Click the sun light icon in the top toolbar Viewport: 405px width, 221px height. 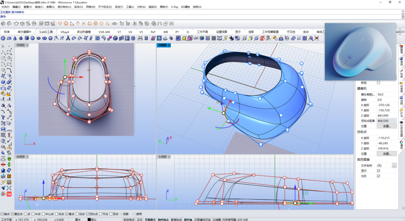point(102,24)
